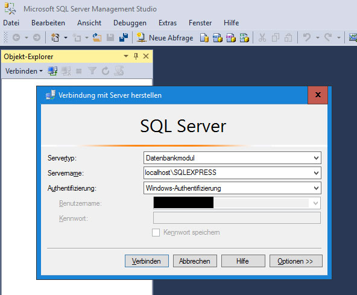Open the Hilfe menu
Screen dimensions: 357x295
231,23
